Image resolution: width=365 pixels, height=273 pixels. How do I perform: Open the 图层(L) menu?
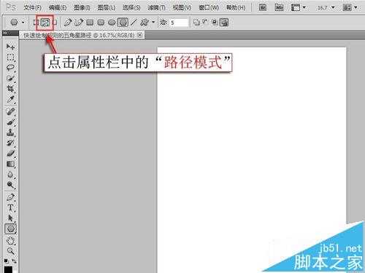tap(107, 8)
